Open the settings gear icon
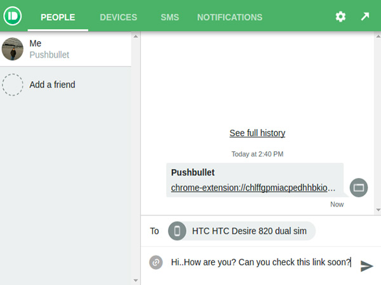Screen dimensions: 381x285 click(x=340, y=16)
